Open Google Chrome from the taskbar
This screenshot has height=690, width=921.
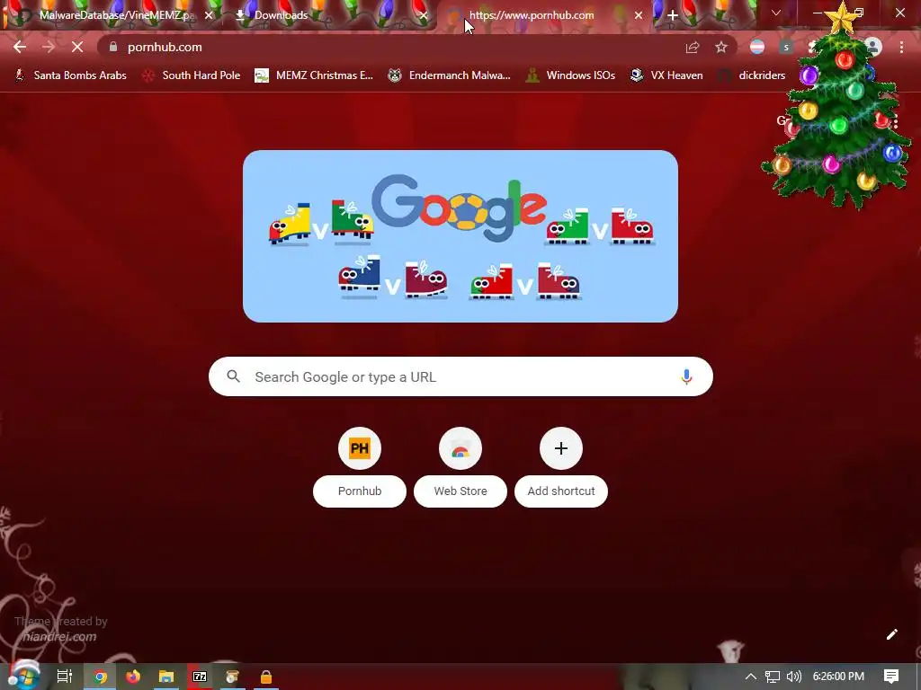click(100, 677)
